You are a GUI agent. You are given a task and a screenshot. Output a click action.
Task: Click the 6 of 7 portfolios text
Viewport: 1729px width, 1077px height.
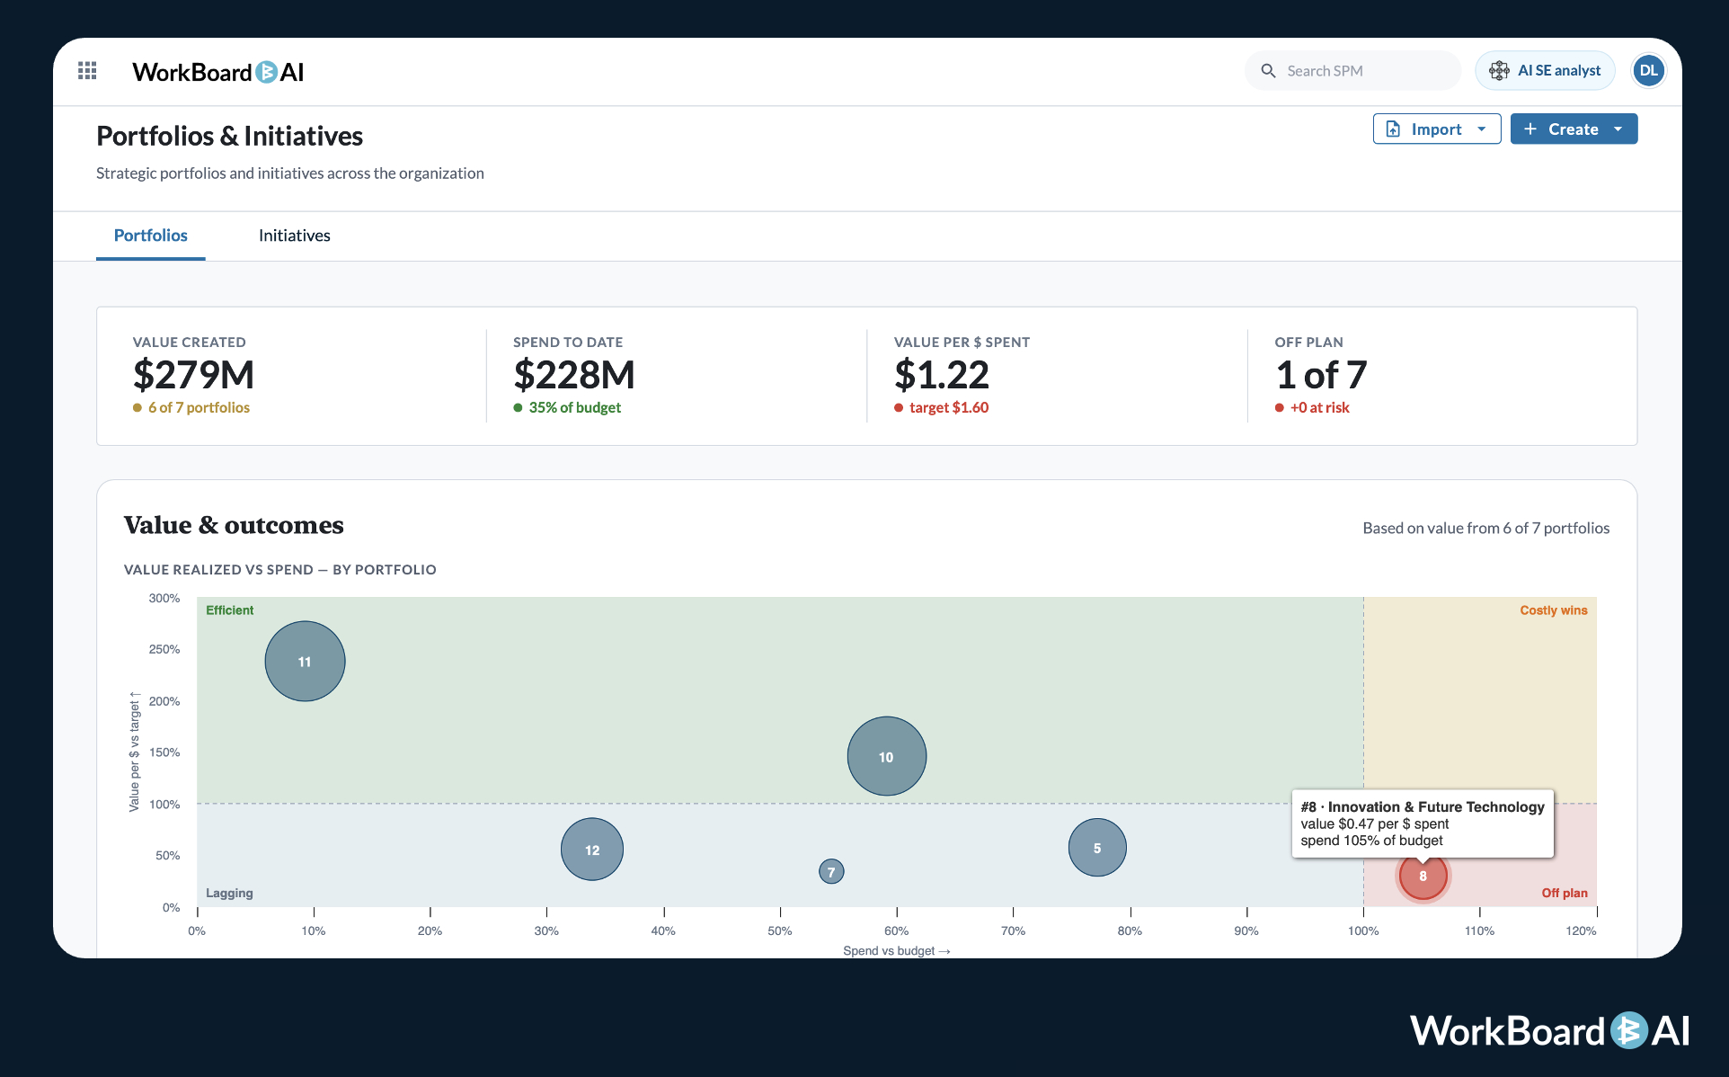coord(199,407)
